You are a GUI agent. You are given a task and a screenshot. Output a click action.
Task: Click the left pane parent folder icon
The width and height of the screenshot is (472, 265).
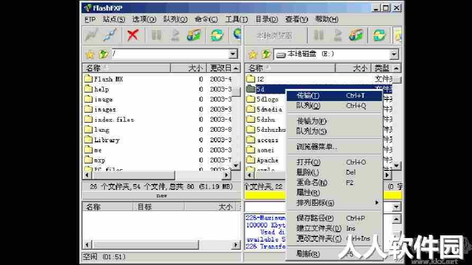click(103, 54)
